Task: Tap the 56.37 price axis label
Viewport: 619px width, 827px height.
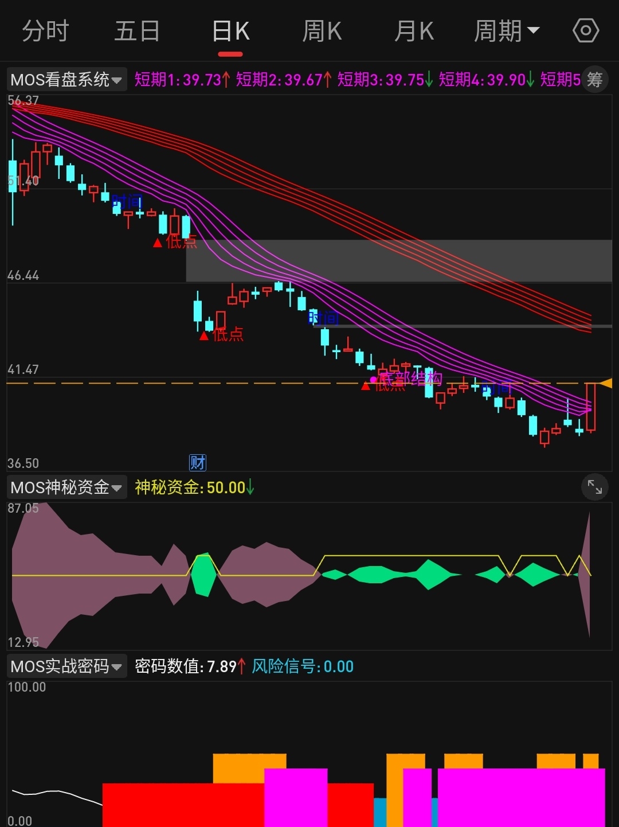Action: [23, 101]
